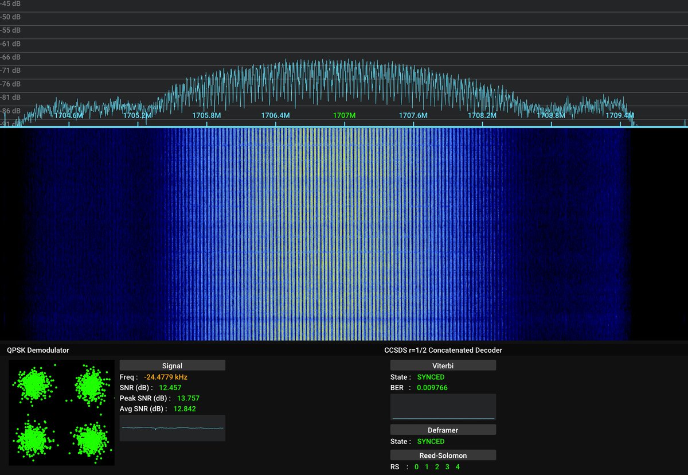Select the SNR value 12.457
The image size is (688, 475).
[170, 388]
